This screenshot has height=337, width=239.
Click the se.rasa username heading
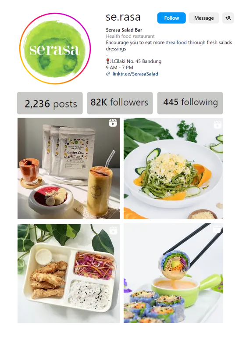[x=123, y=17]
